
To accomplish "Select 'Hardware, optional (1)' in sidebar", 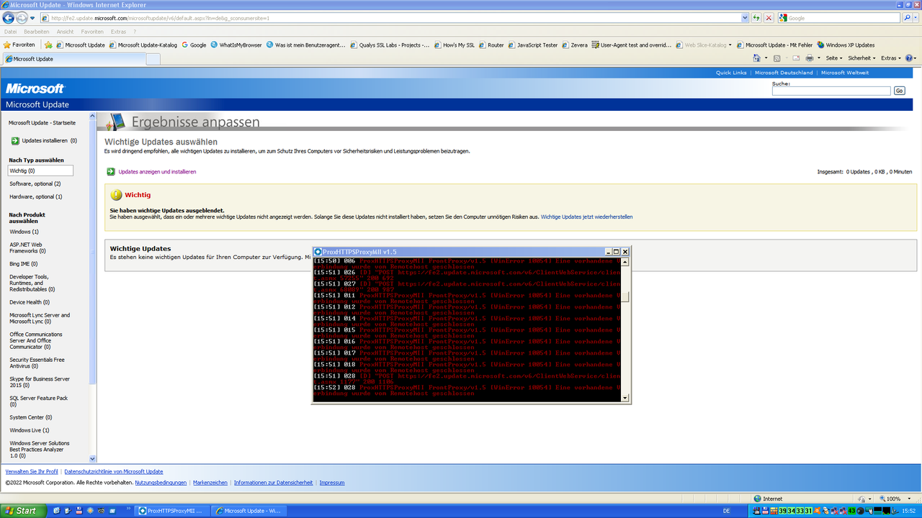I will (x=35, y=196).
